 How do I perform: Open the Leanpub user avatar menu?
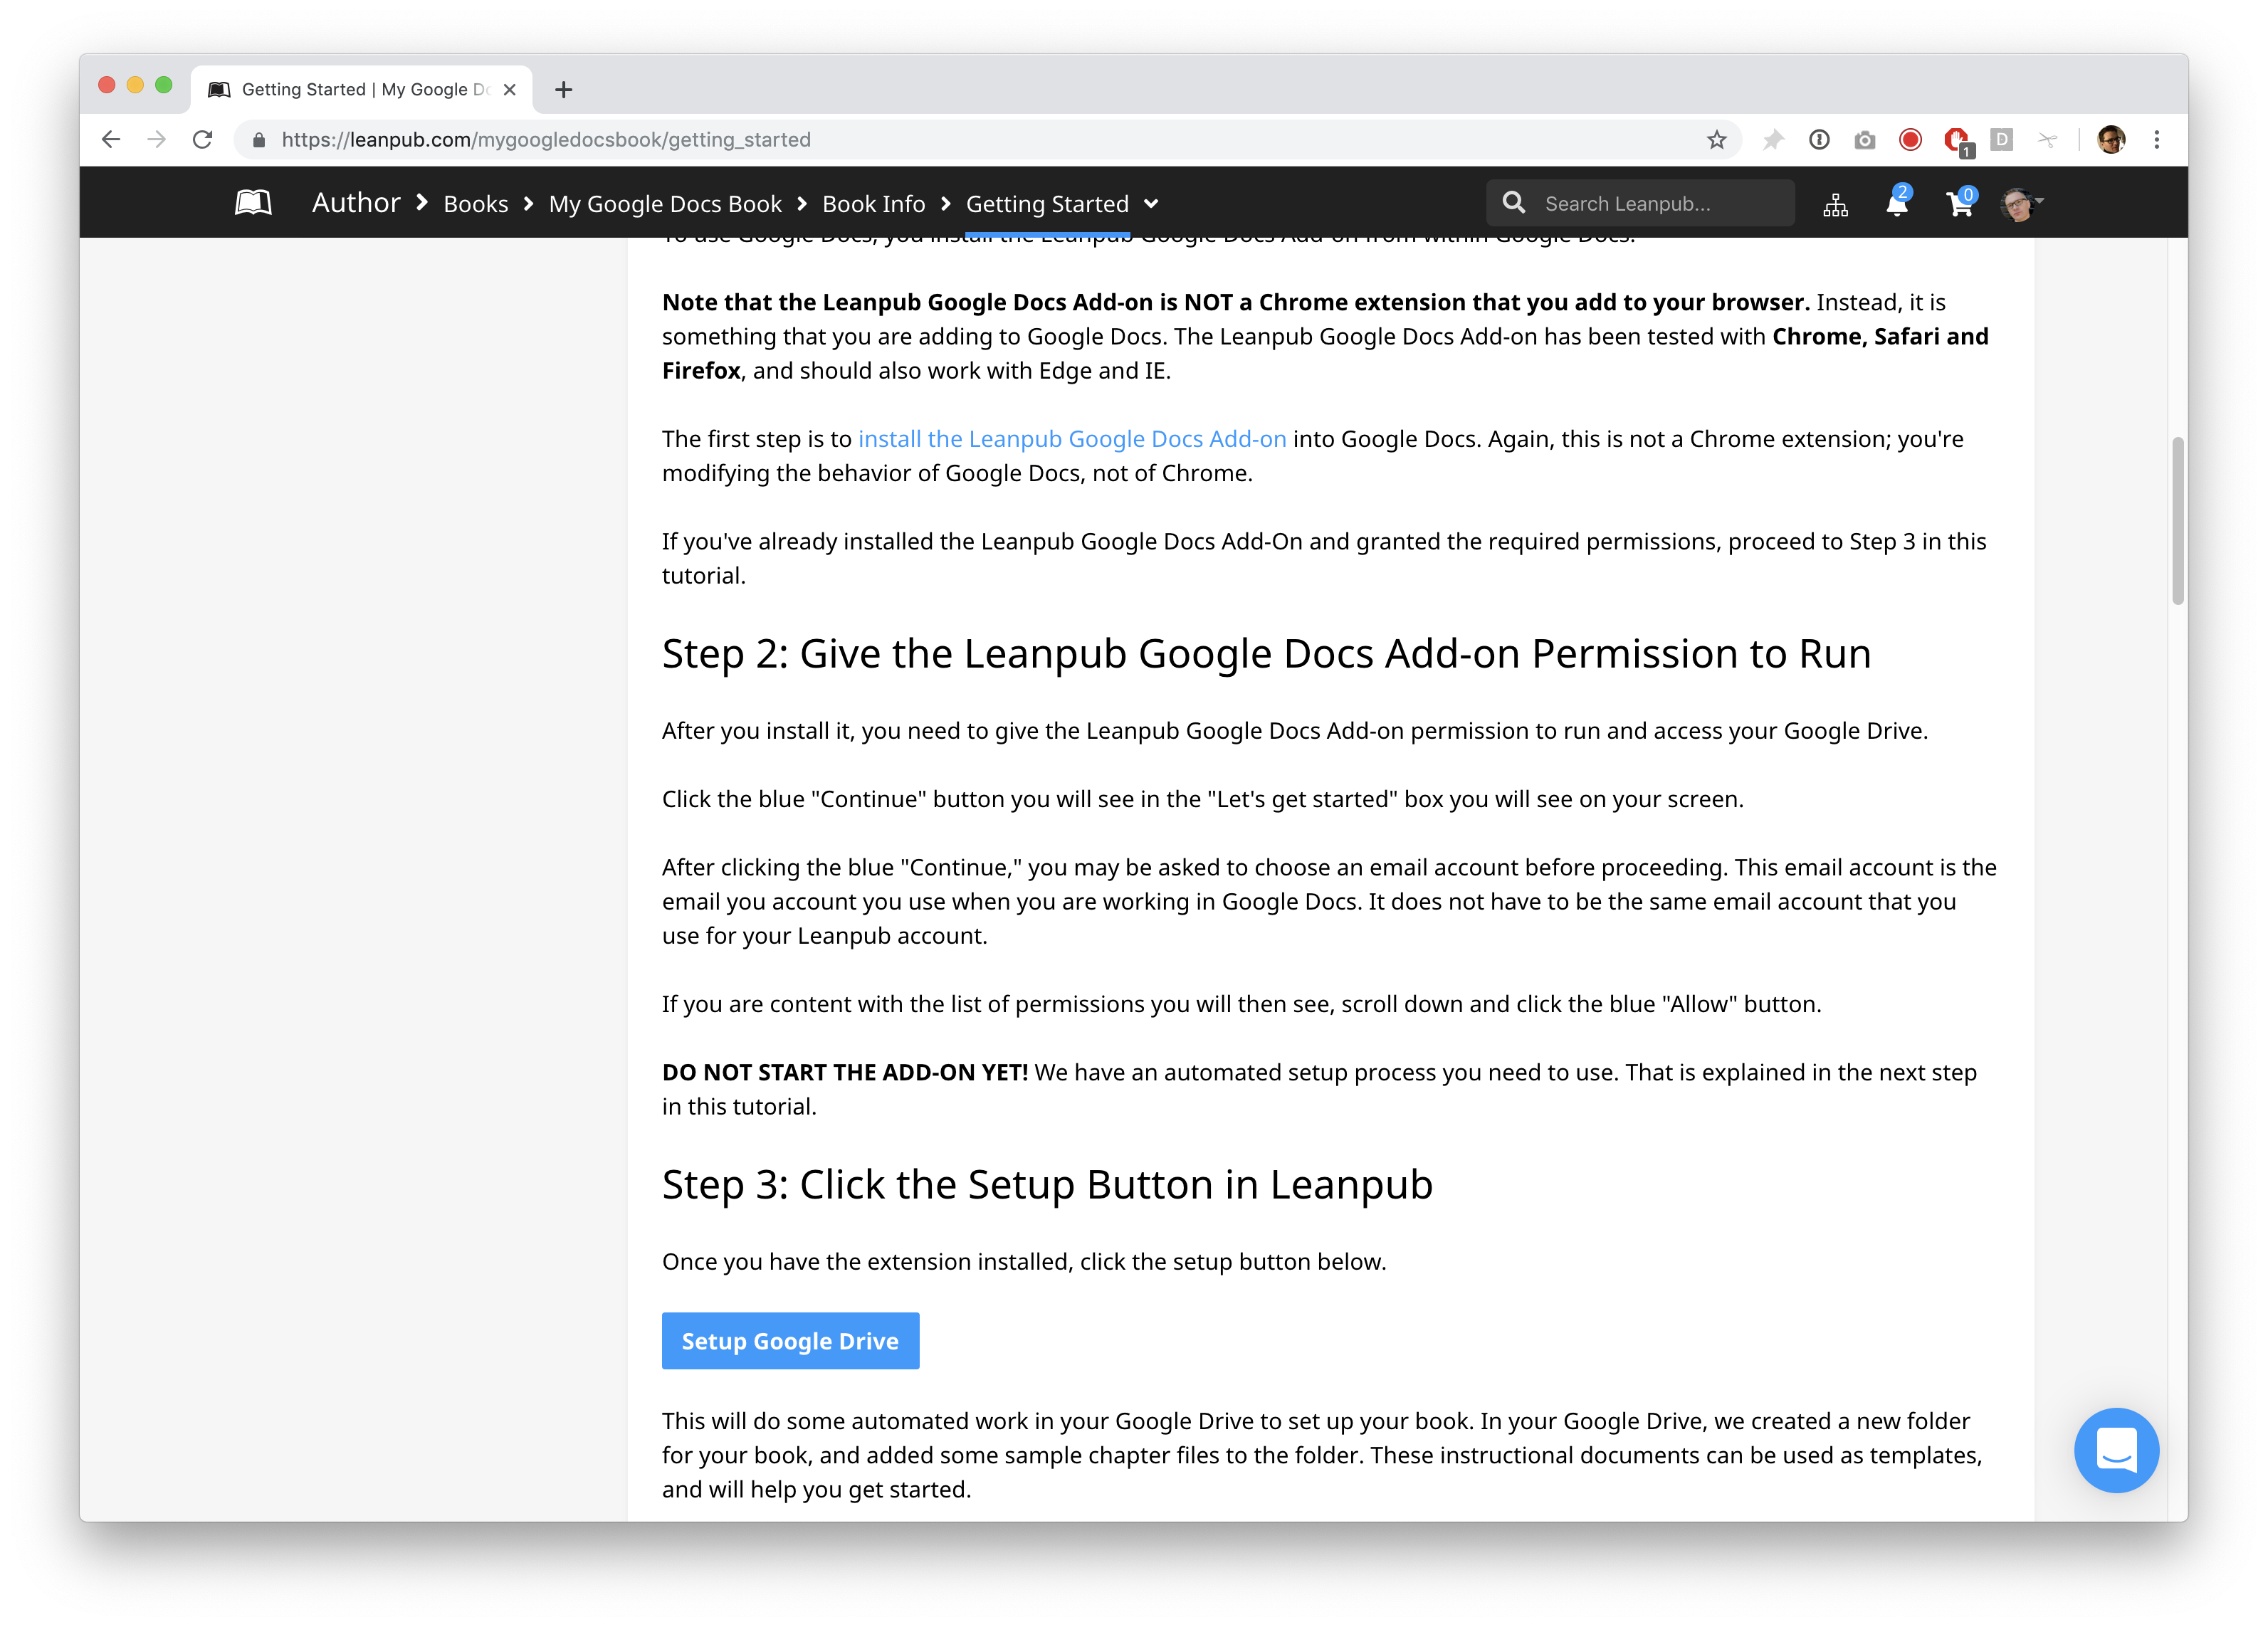2021,203
